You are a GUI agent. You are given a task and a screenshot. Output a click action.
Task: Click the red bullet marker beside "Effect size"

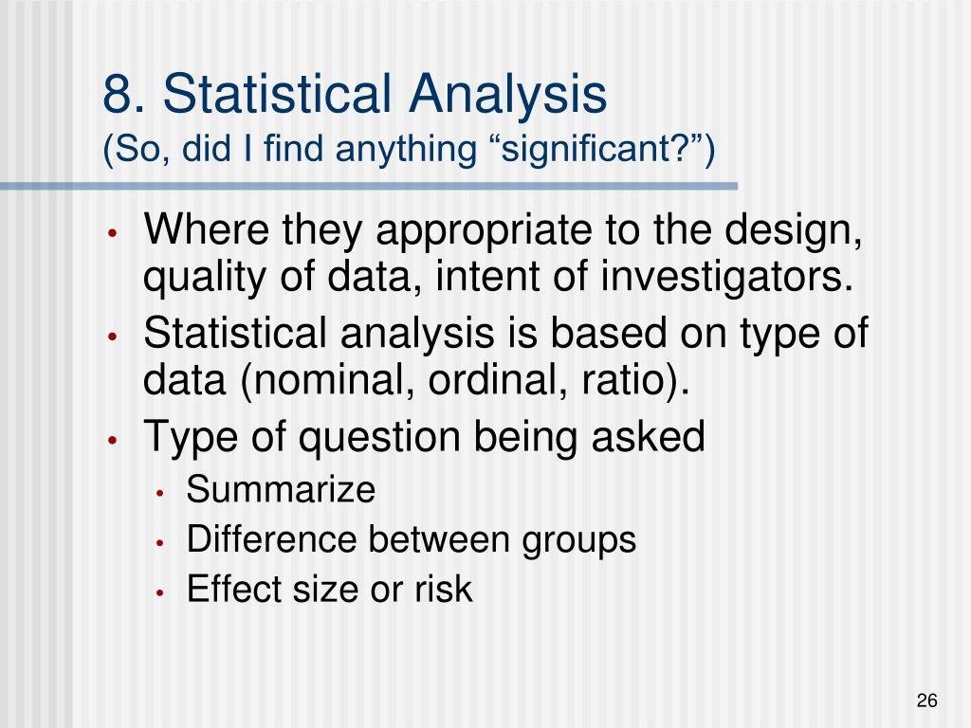pyautogui.click(x=159, y=592)
